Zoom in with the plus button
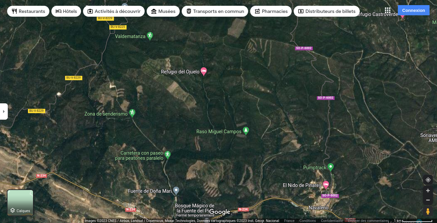This screenshot has height=223, width=437. click(x=428, y=191)
